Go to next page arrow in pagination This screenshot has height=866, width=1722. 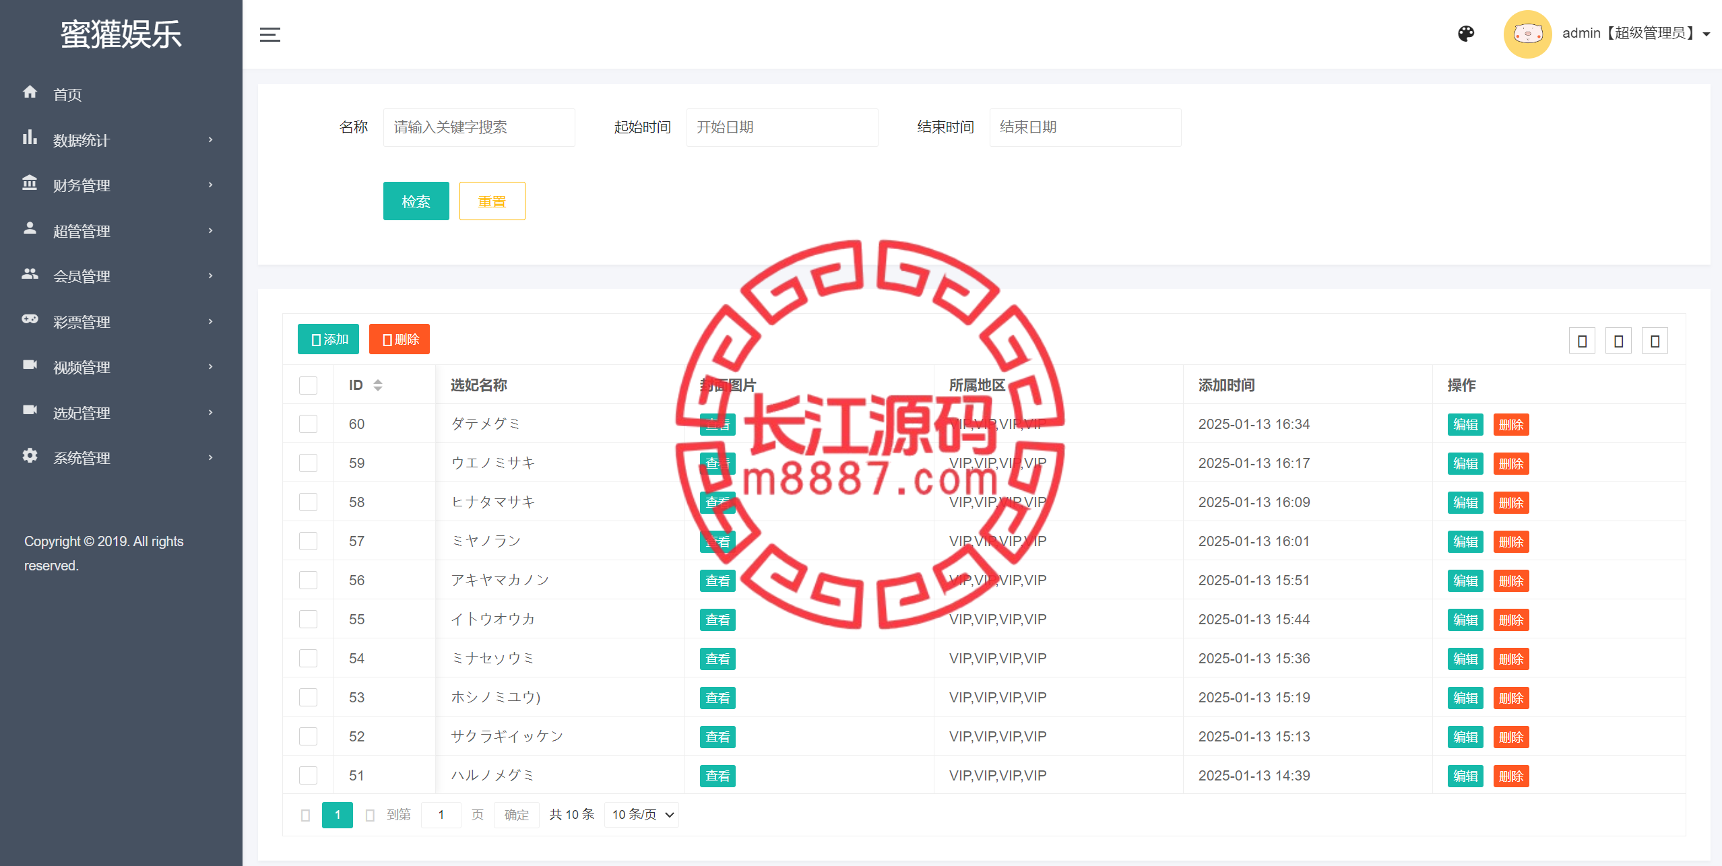tap(369, 815)
